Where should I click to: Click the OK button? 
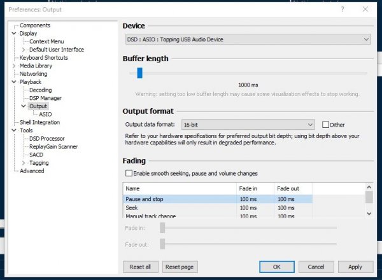click(x=277, y=267)
